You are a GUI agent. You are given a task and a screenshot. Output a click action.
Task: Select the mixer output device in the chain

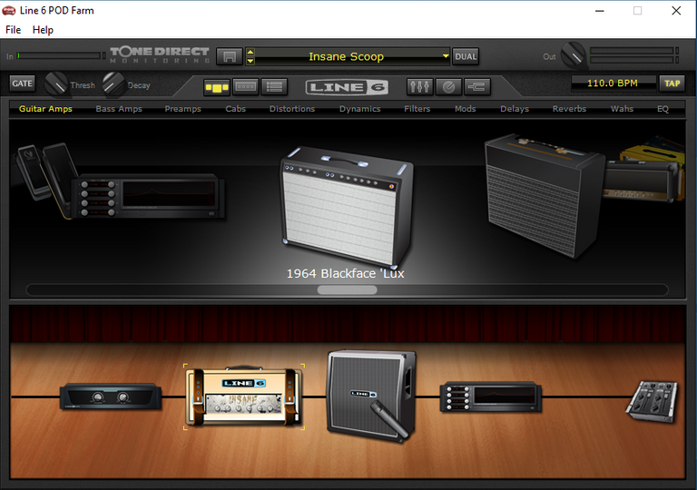[652, 401]
